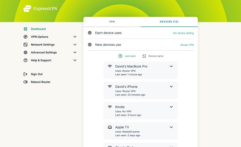Expand David's MacBook Pro device card

coord(171,66)
